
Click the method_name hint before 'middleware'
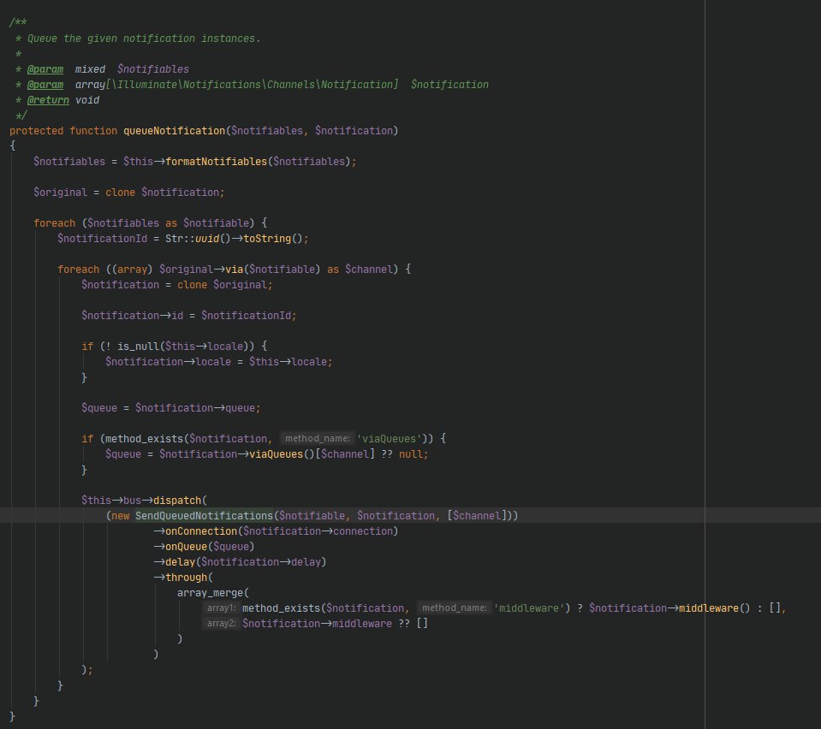pos(454,608)
